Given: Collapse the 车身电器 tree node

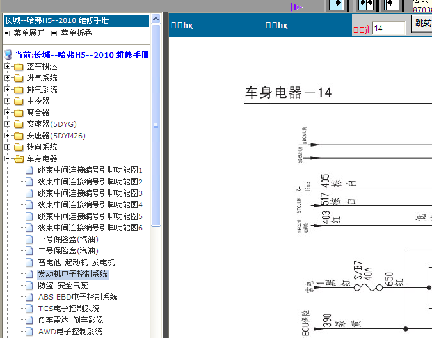Looking at the screenshot, I should point(8,158).
